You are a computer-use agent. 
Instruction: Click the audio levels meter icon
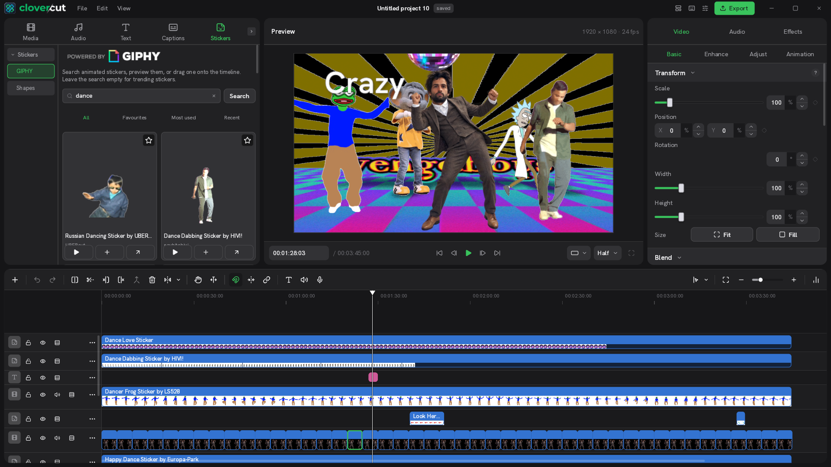pyautogui.click(x=816, y=280)
